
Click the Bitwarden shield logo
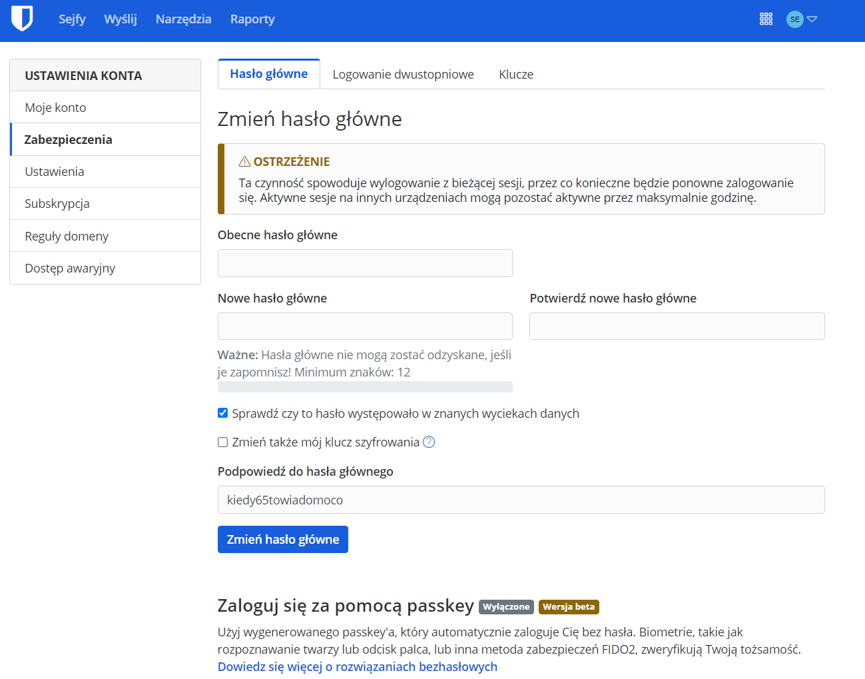pyautogui.click(x=22, y=19)
